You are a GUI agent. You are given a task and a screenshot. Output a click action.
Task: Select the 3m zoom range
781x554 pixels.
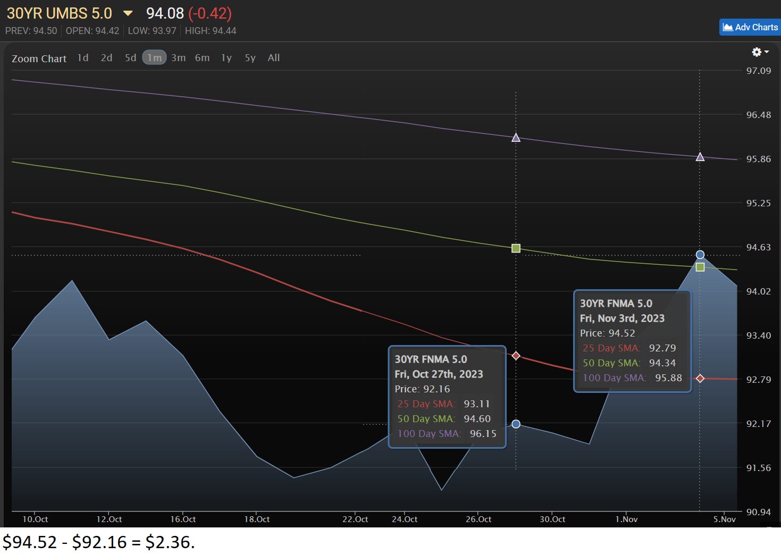[x=179, y=58]
